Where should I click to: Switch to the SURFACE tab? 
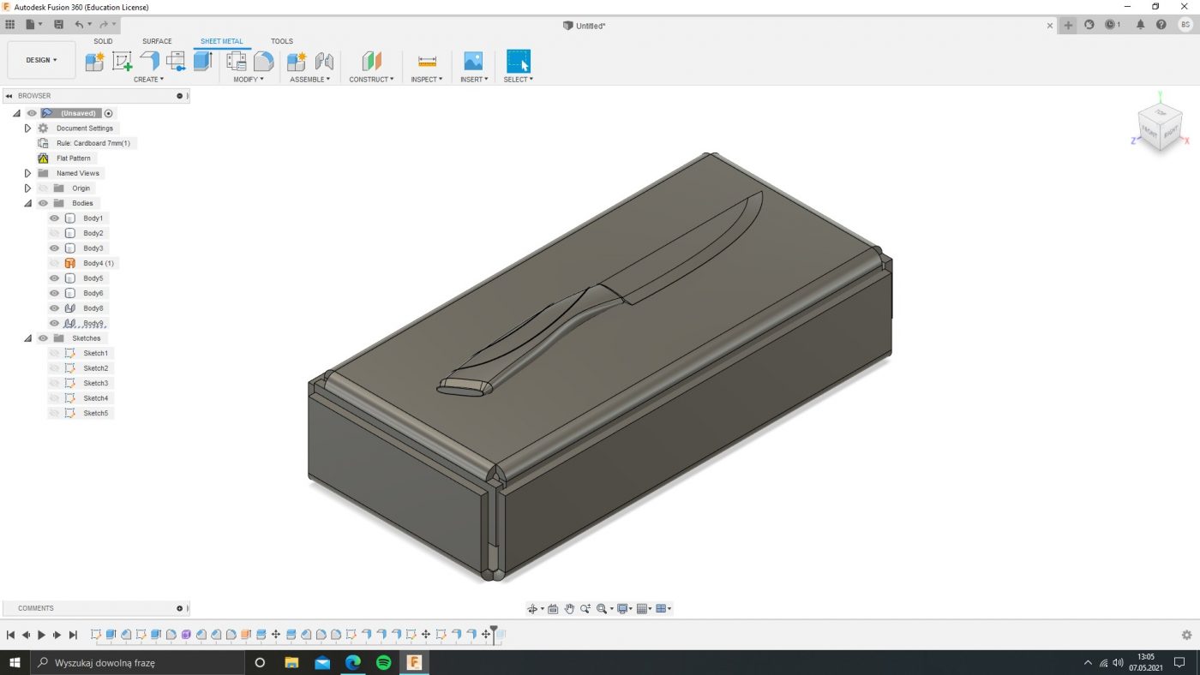(x=157, y=41)
